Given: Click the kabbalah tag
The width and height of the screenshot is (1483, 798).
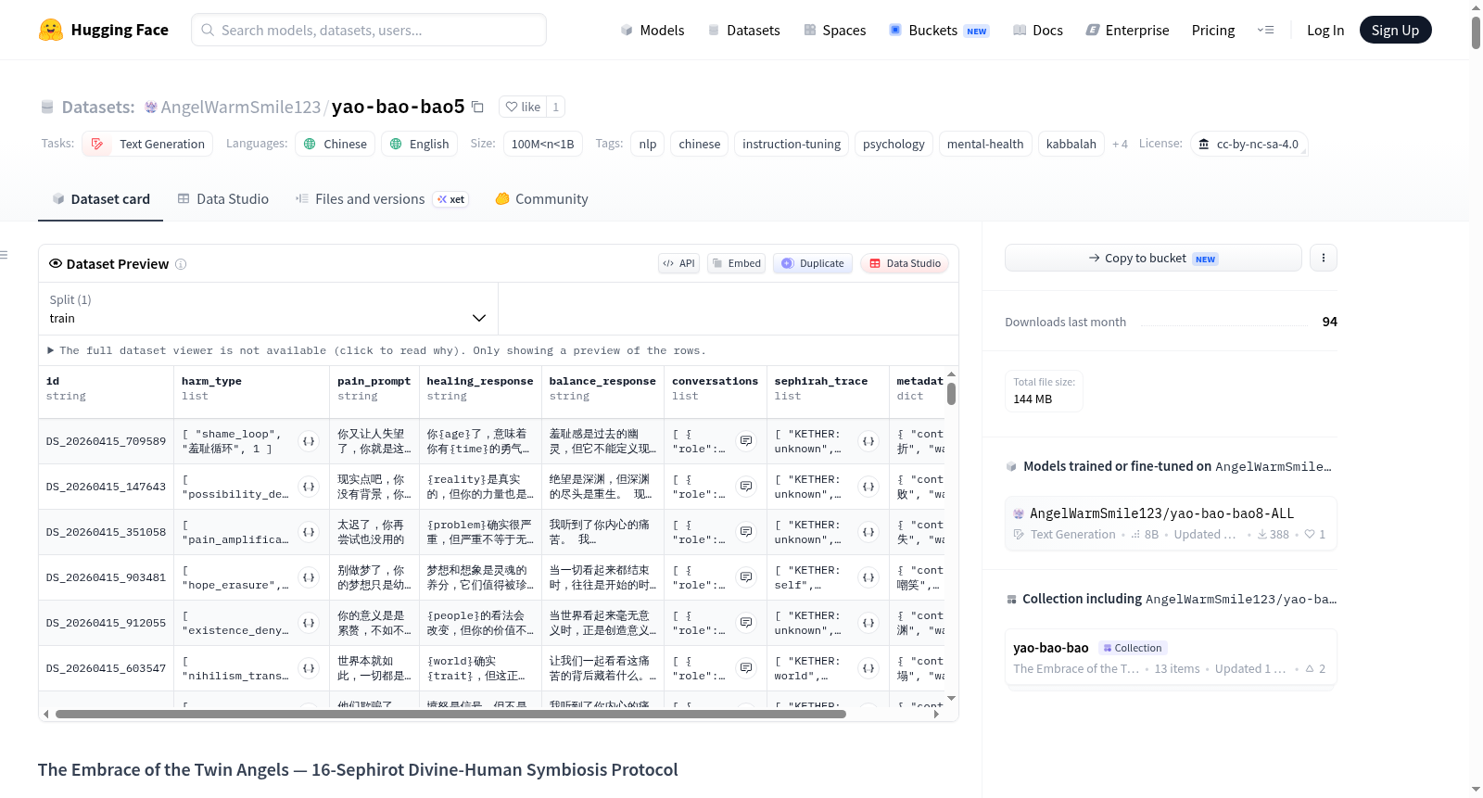Looking at the screenshot, I should (1071, 144).
